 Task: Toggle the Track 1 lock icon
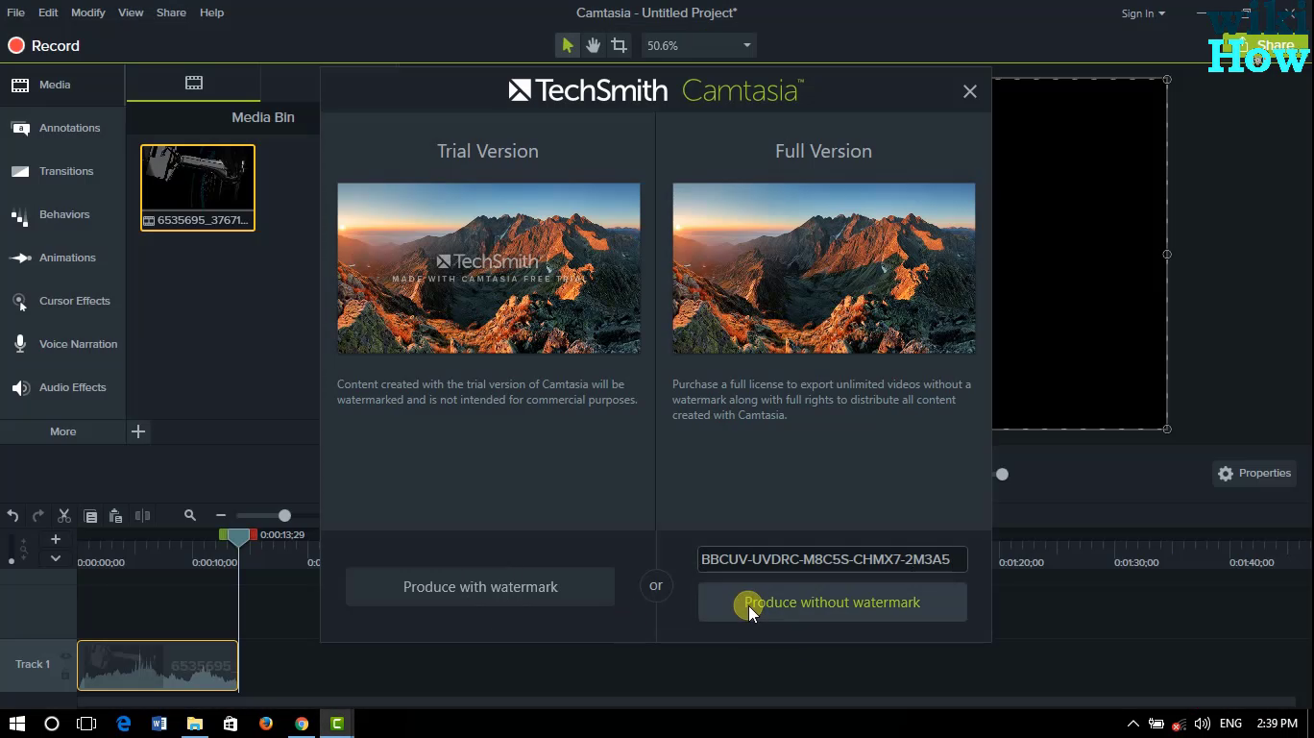(65, 675)
